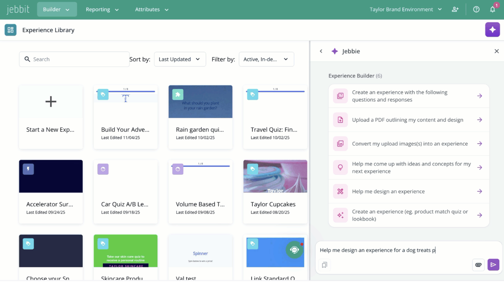This screenshot has height=282, width=504.
Task: Open the Reporting dropdown menu
Action: (102, 9)
